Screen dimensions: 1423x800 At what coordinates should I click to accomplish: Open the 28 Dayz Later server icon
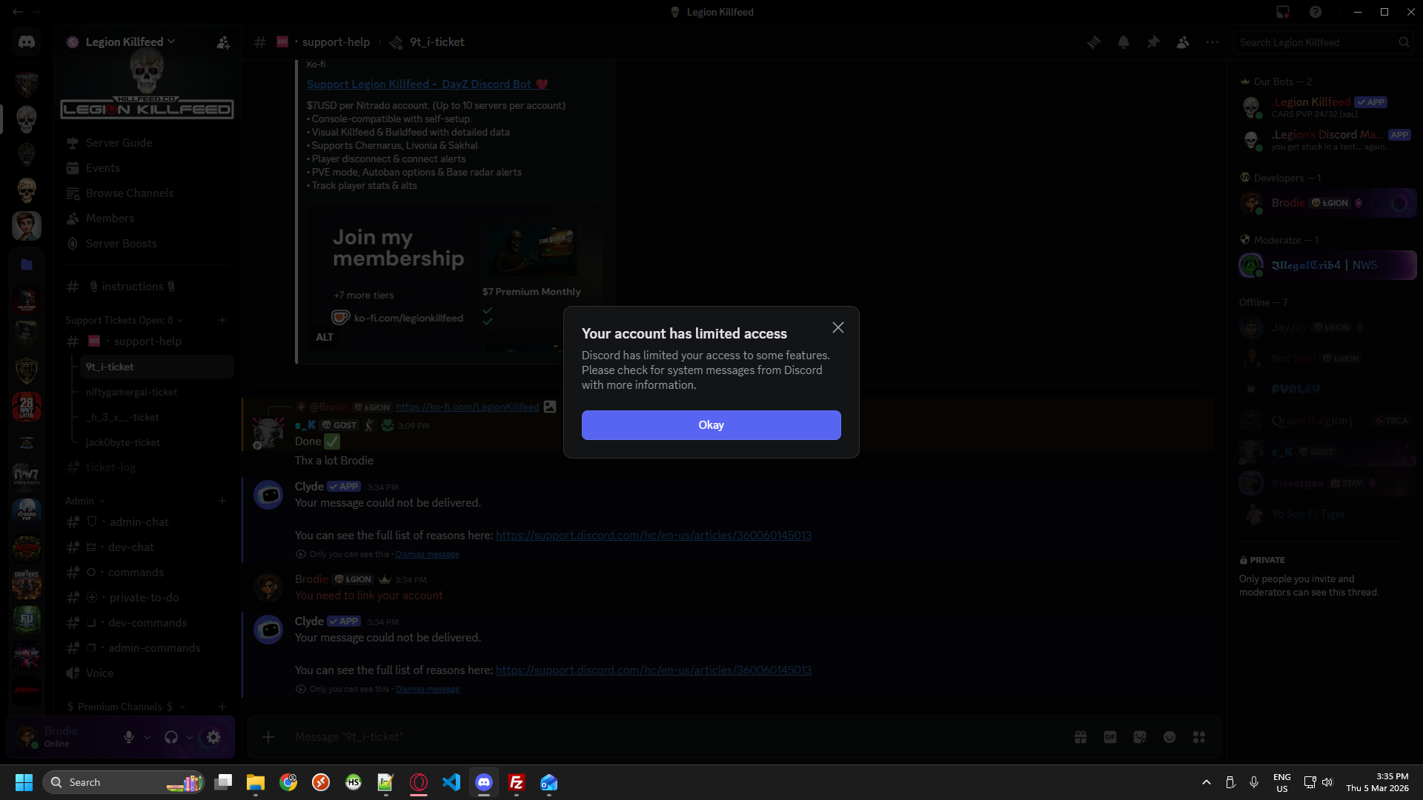[x=27, y=407]
